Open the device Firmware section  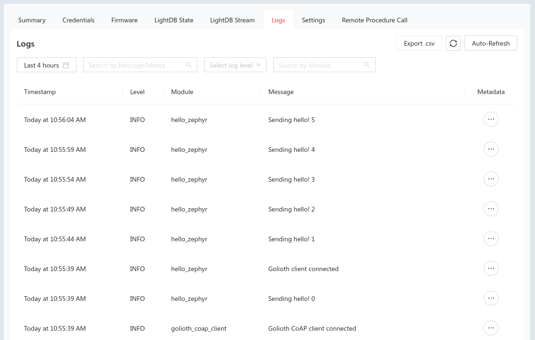124,20
